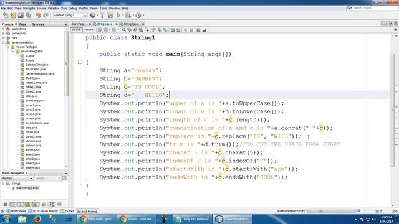This screenshot has width=399, height=224.
Task: Toggle Navigator show static members filter
Action: 21,204
